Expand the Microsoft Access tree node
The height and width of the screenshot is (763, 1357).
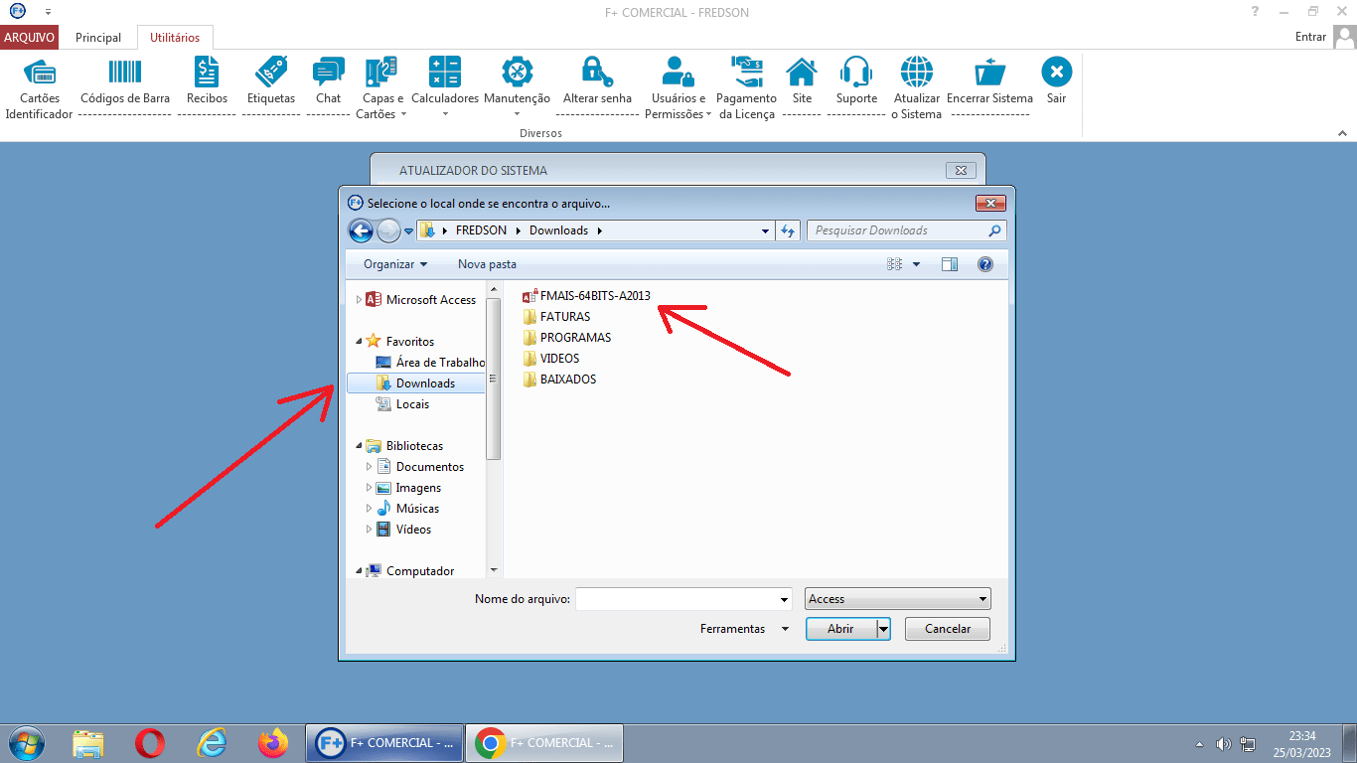tap(359, 300)
